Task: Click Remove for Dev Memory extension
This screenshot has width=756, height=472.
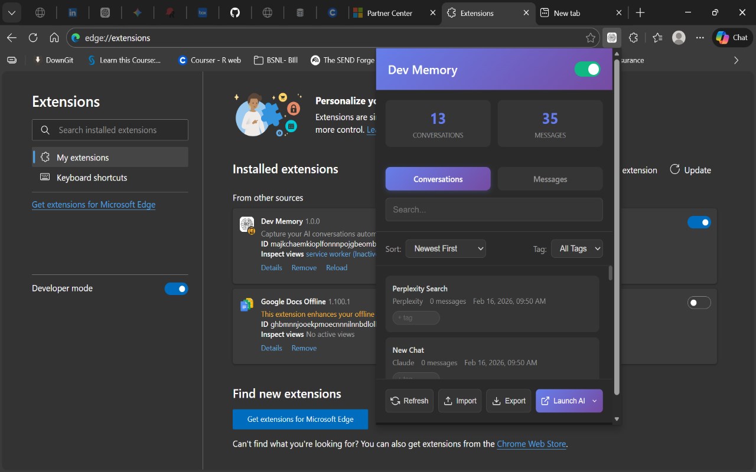Action: pyautogui.click(x=304, y=268)
